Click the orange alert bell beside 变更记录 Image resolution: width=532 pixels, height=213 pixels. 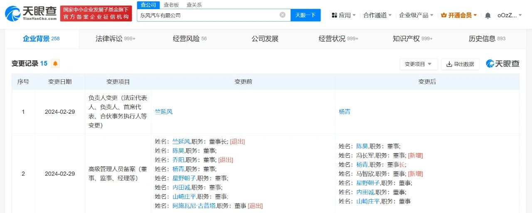(55, 64)
